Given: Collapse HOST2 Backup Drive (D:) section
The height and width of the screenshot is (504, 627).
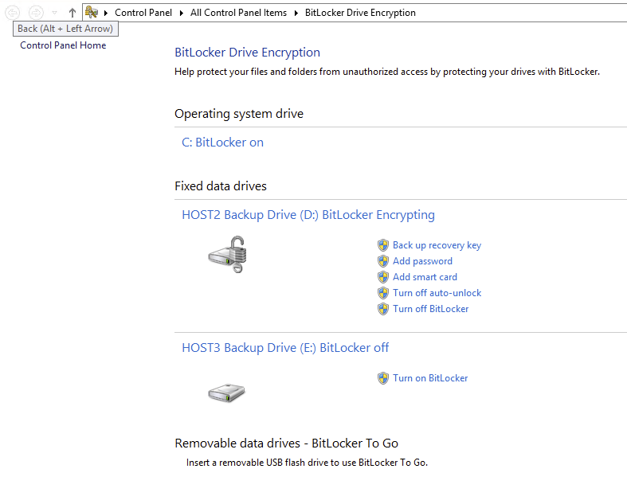Looking at the screenshot, I should (x=308, y=215).
